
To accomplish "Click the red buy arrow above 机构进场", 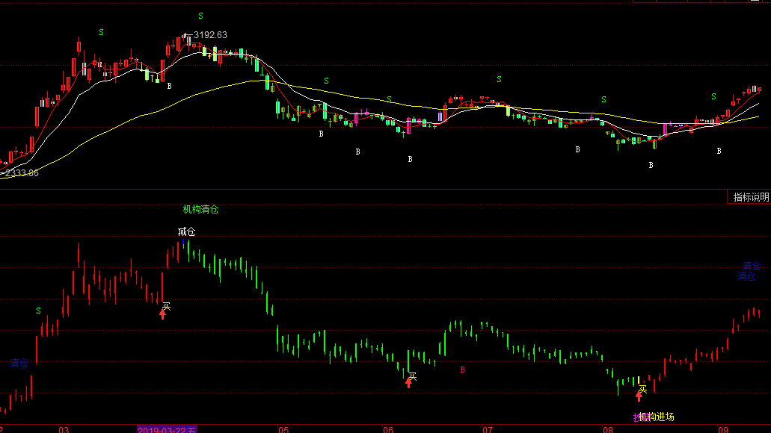I will click(x=639, y=396).
